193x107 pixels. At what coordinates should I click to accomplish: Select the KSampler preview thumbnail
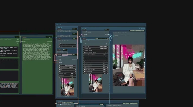click(67, 87)
